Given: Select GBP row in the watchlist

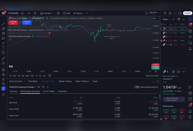Looking at the screenshot, I should 174,33.
